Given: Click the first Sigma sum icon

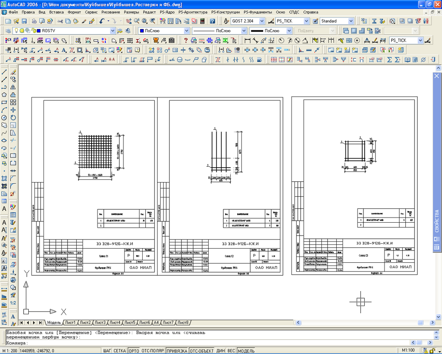Looking at the screenshot, I should [389, 60].
